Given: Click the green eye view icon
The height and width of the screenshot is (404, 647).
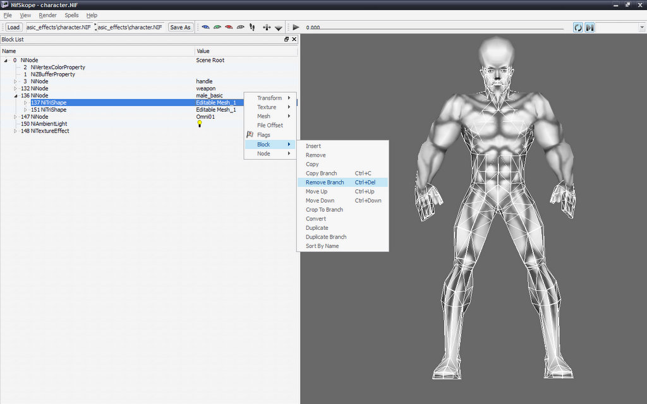Looking at the screenshot, I should pyautogui.click(x=217, y=27).
